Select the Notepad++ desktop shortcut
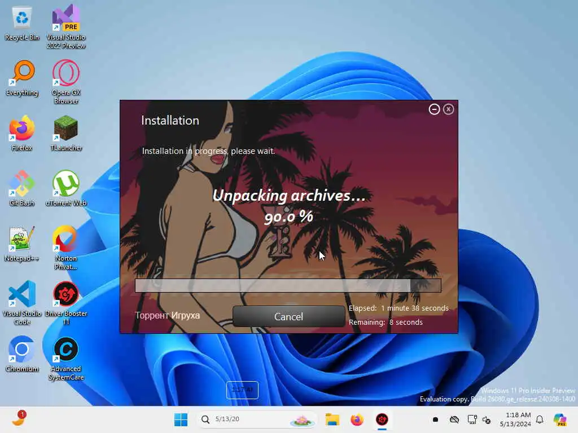 coord(22,244)
